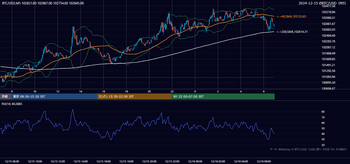Click hour tick 22 under price chart
This screenshot has width=350, height=164.
point(172,91)
